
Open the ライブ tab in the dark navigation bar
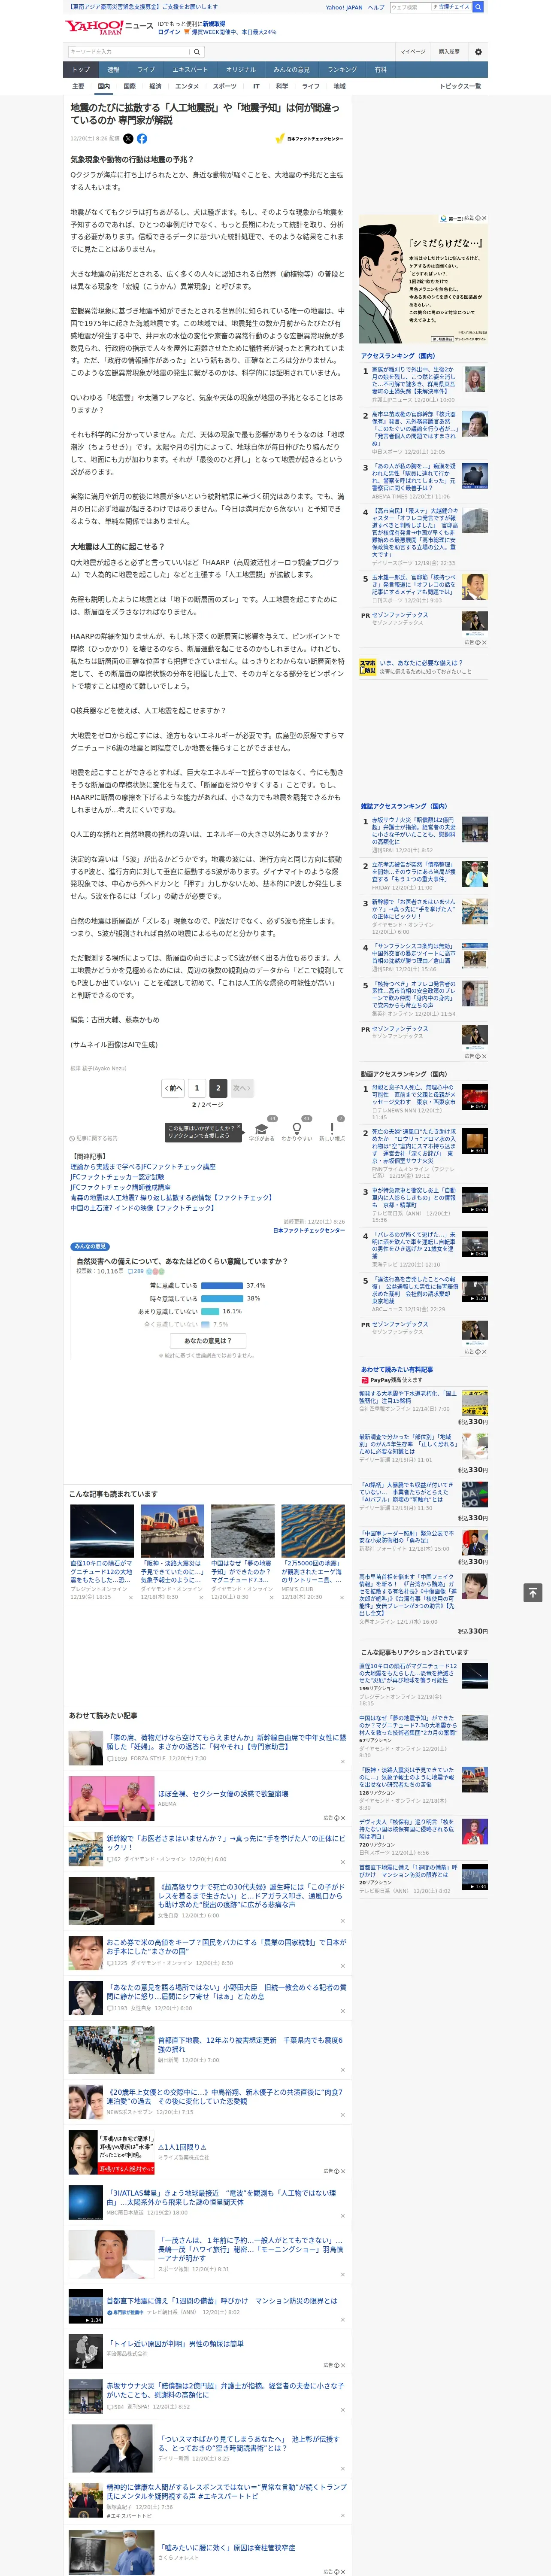click(x=146, y=70)
